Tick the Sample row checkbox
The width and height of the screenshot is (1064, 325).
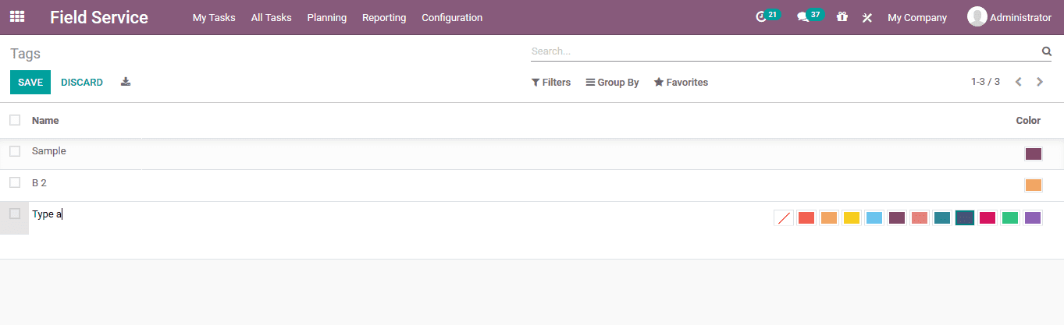[x=15, y=151]
